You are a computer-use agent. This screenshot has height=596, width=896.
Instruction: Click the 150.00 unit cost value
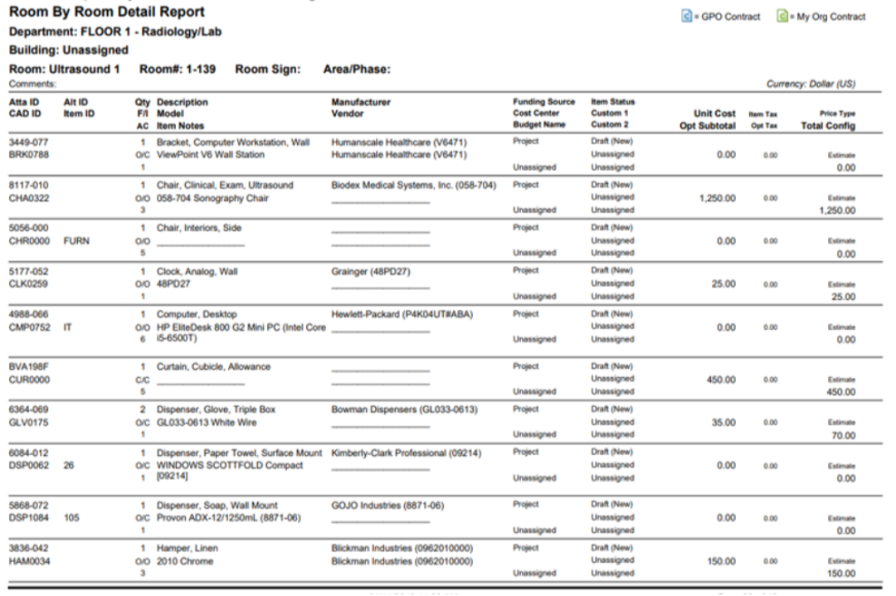tap(721, 561)
